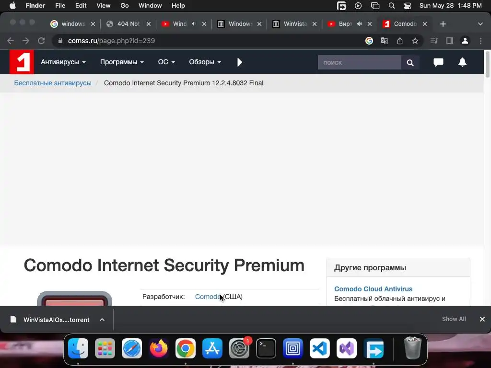Click the site search magnifier button
This screenshot has height=368, width=491.
pos(410,63)
